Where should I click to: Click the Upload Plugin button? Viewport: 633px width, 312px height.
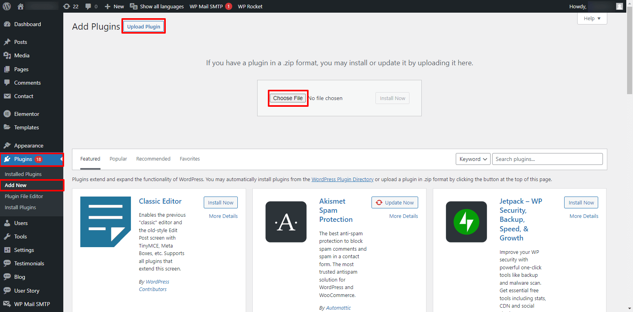[x=144, y=26]
